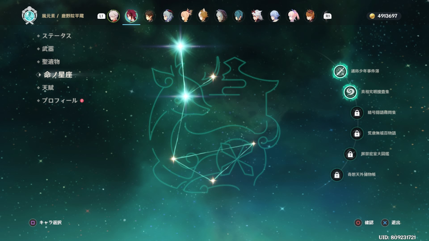Open the プロフィール menu
The image size is (429, 241).
[59, 100]
